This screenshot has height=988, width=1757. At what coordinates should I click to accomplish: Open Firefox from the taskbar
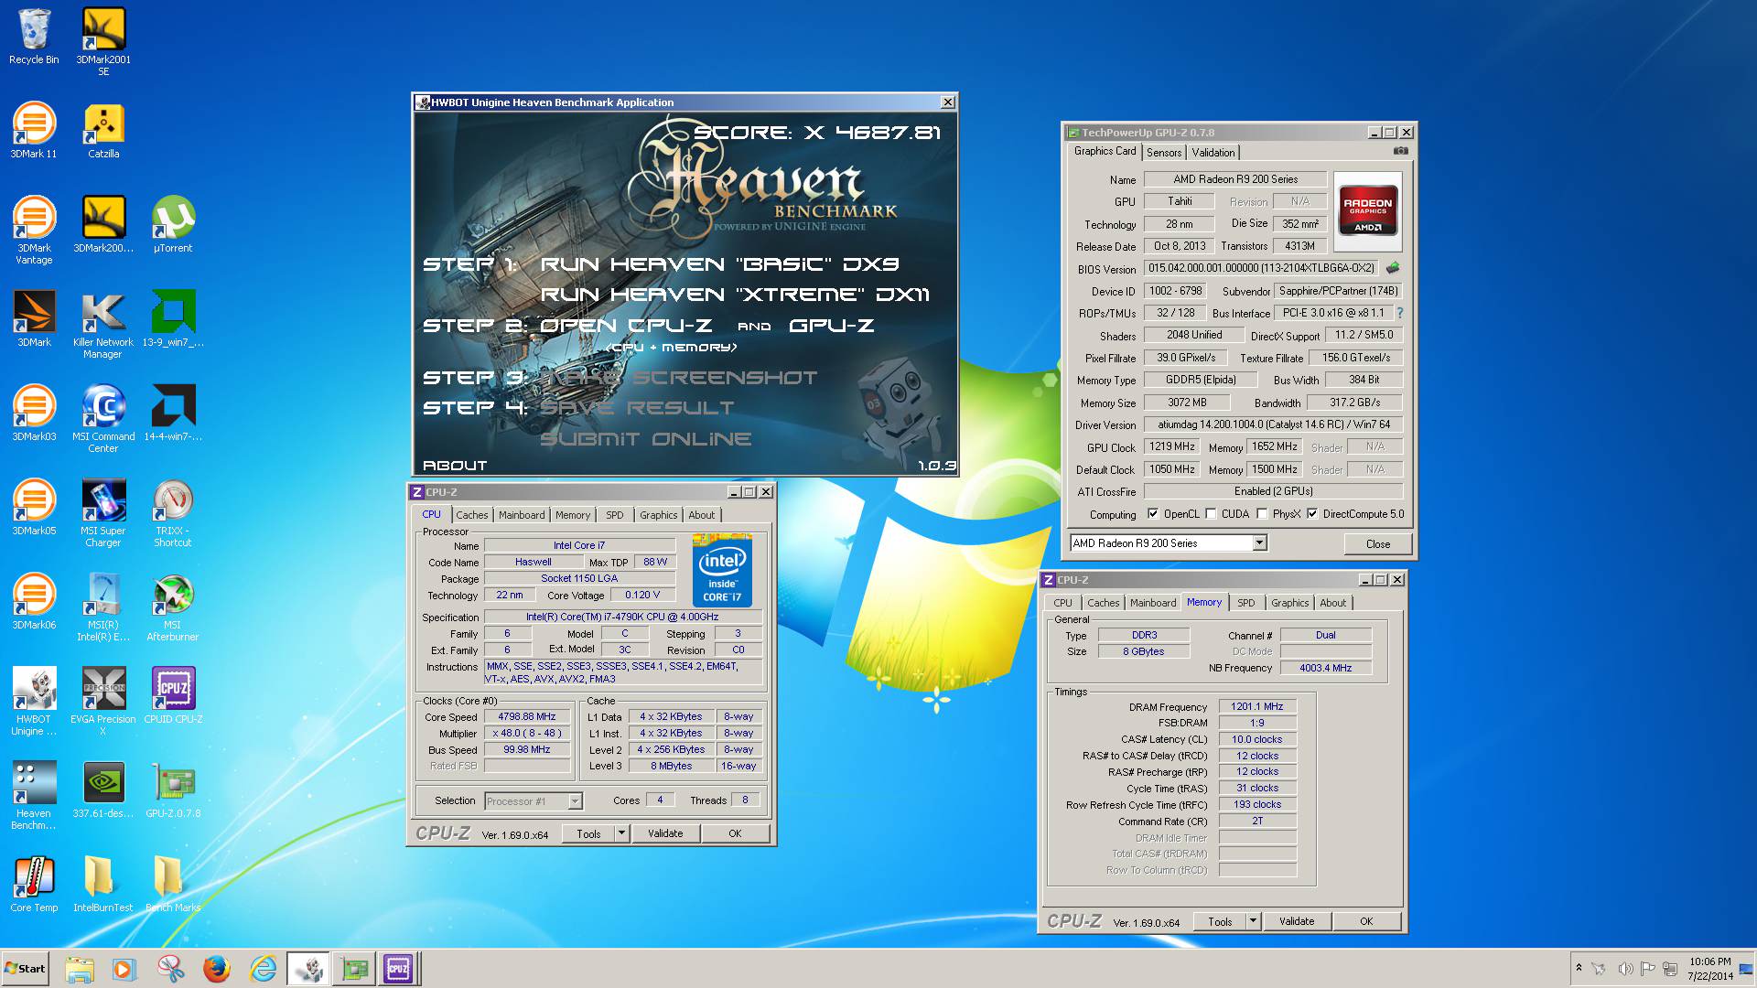217,969
